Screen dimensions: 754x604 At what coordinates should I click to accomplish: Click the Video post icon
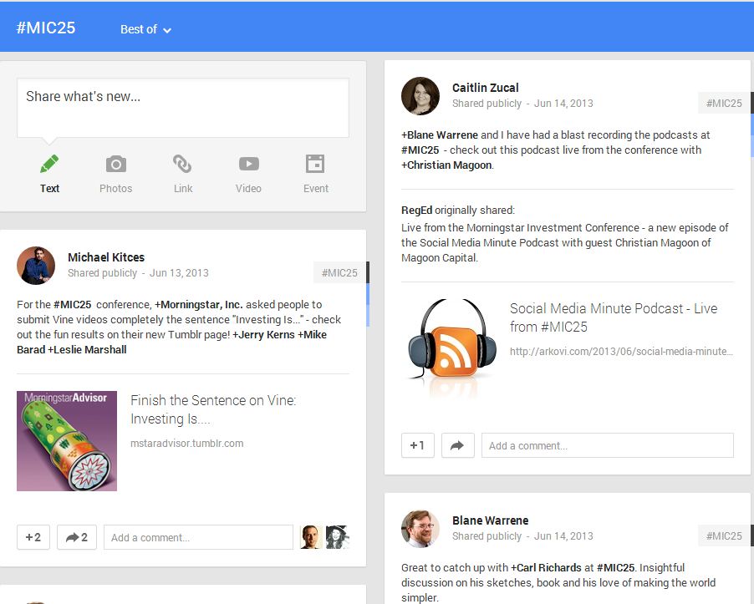click(248, 164)
